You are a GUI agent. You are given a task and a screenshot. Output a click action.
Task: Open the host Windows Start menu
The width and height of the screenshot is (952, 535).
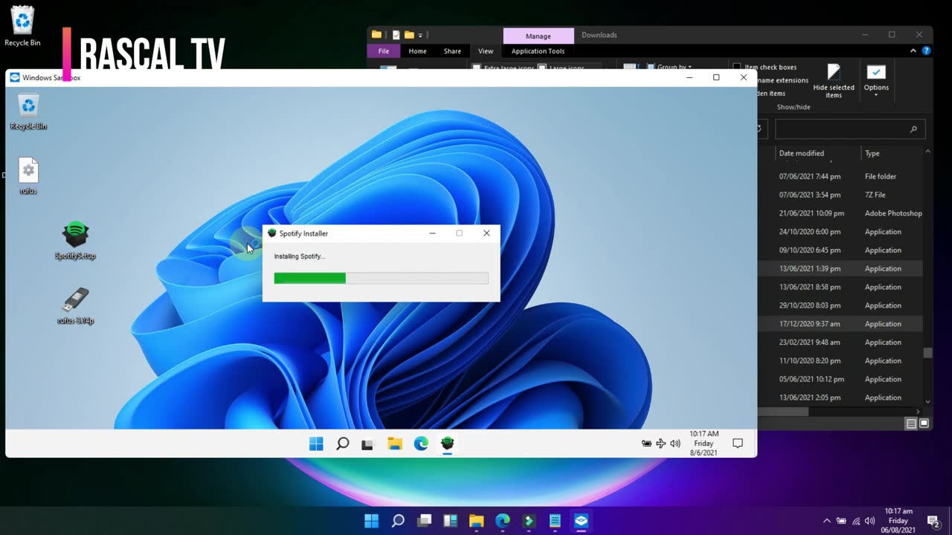(x=371, y=521)
